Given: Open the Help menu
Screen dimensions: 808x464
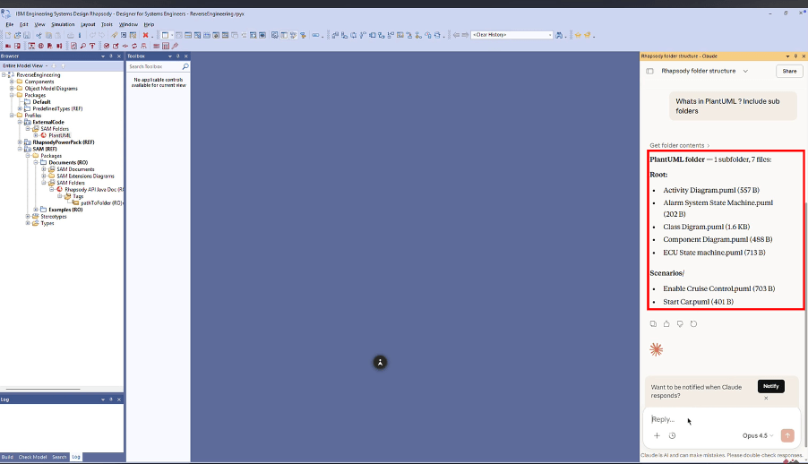Looking at the screenshot, I should click(x=149, y=24).
